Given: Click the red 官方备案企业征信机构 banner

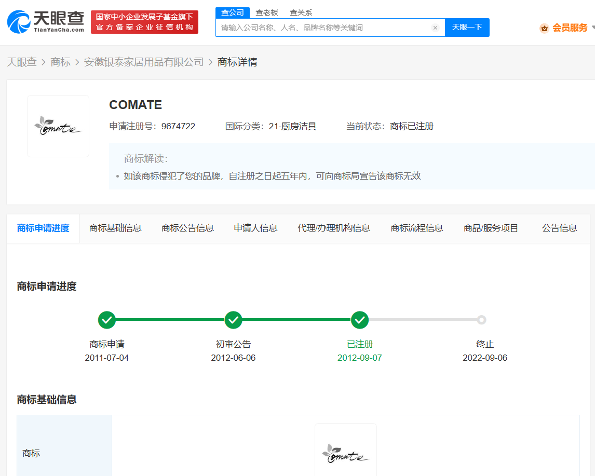Looking at the screenshot, I should point(144,22).
